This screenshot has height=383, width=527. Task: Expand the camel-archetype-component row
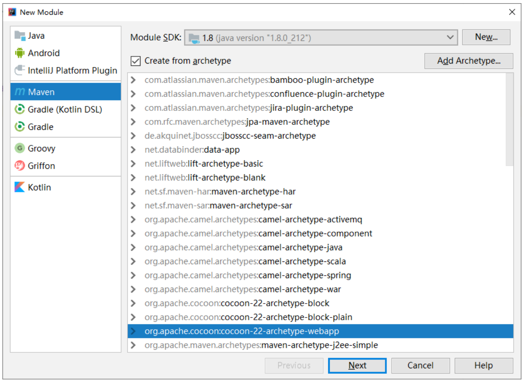(133, 233)
